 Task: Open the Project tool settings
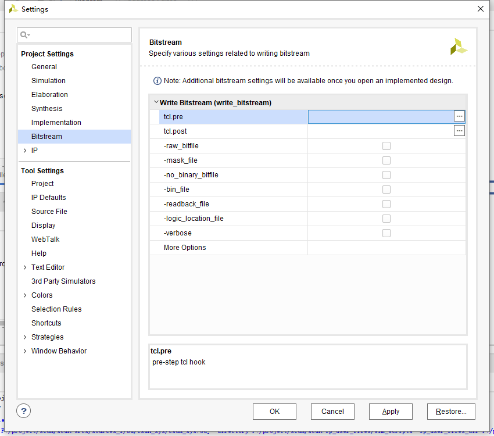click(42, 184)
